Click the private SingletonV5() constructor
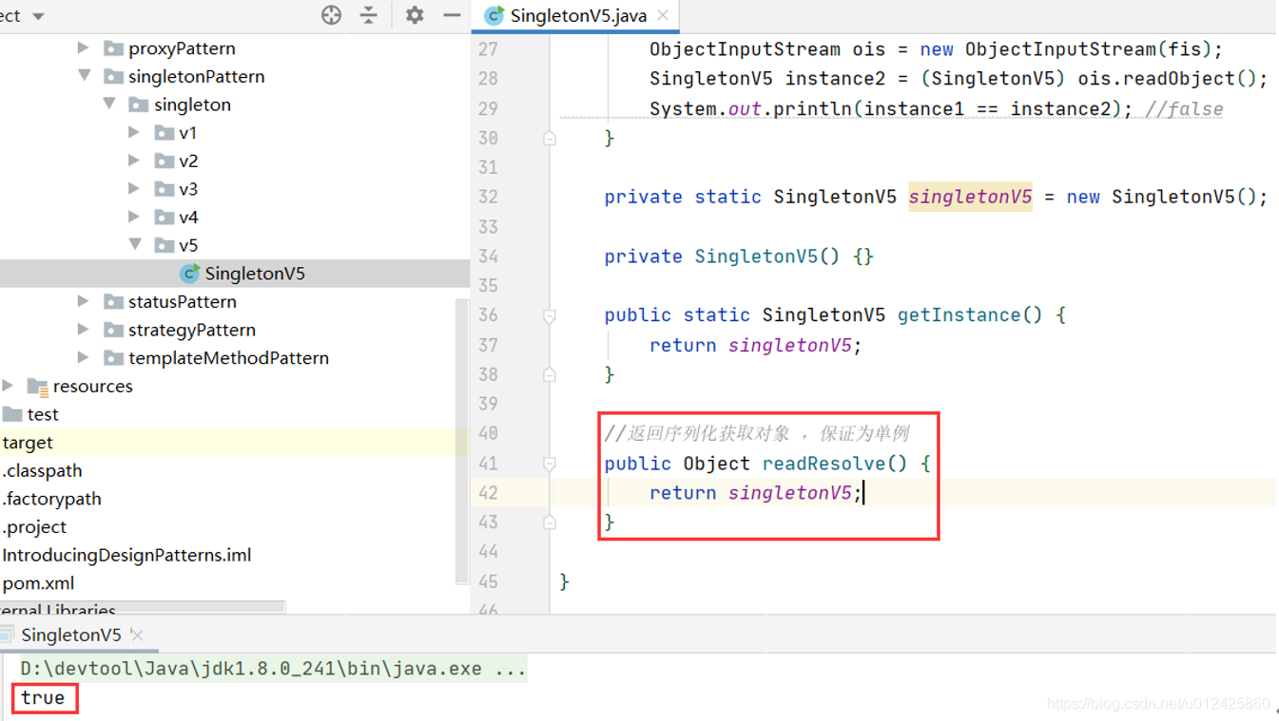 click(x=739, y=256)
